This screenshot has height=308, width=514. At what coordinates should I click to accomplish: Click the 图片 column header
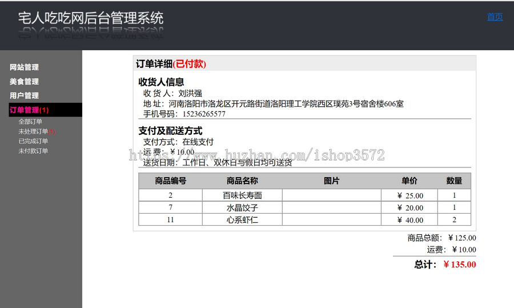coord(331,181)
